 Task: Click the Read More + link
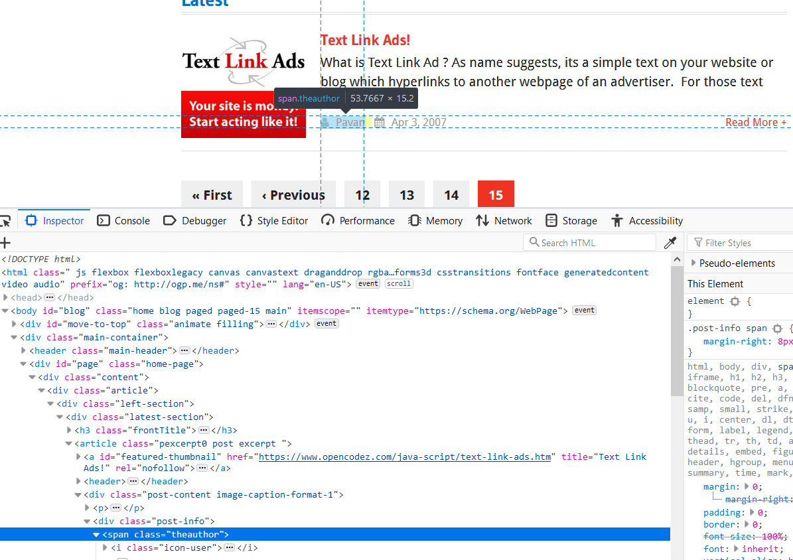pyautogui.click(x=756, y=123)
